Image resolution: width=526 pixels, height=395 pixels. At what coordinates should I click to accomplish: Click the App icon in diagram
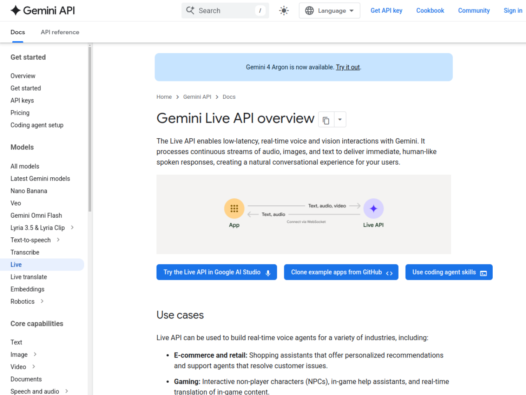point(234,208)
